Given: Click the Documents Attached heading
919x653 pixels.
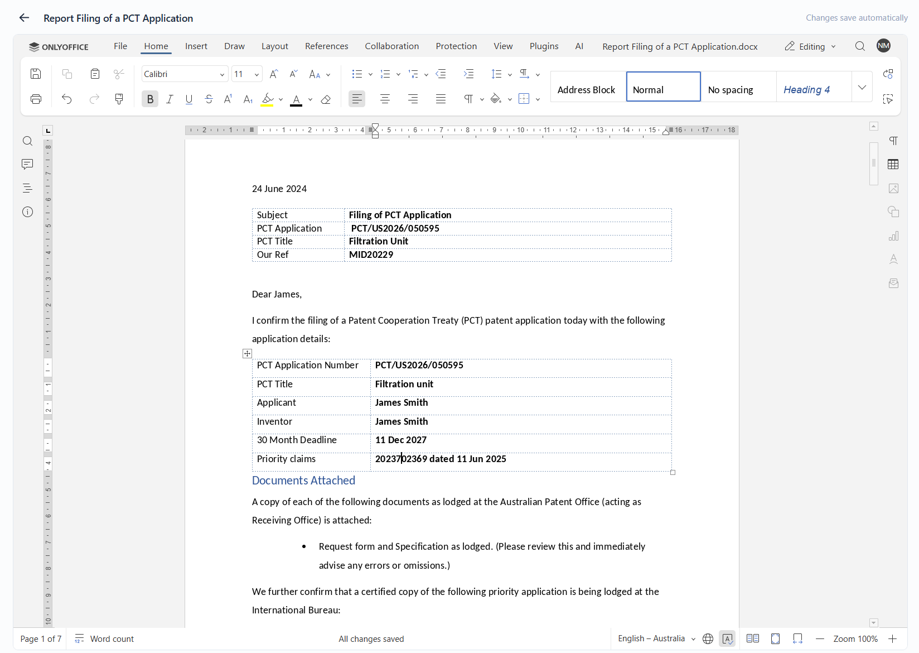Looking at the screenshot, I should (303, 481).
